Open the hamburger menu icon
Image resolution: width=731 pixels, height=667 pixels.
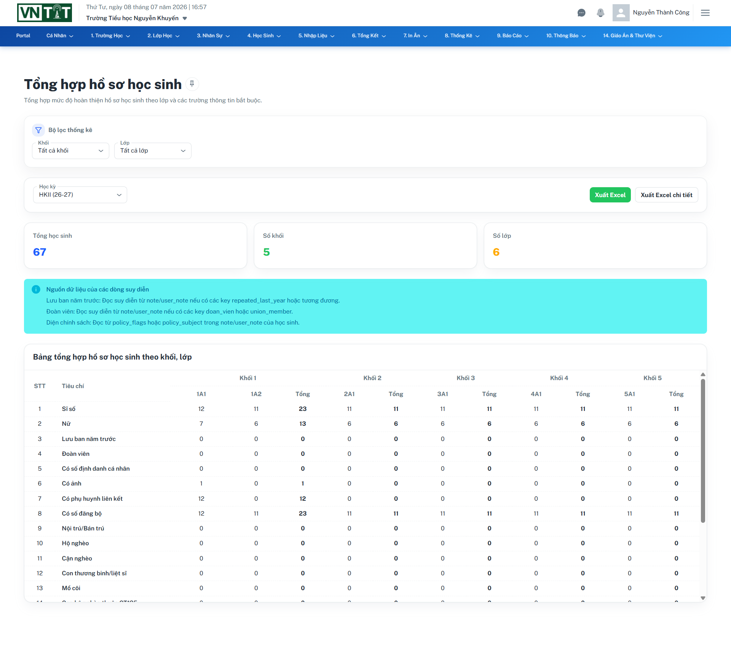705,13
